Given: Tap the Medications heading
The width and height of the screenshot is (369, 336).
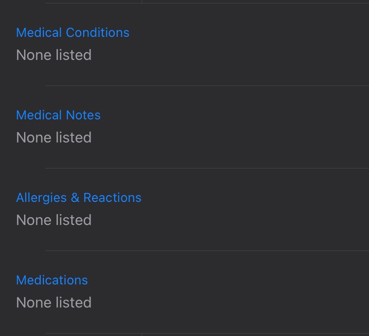Looking at the screenshot, I should 52,280.
